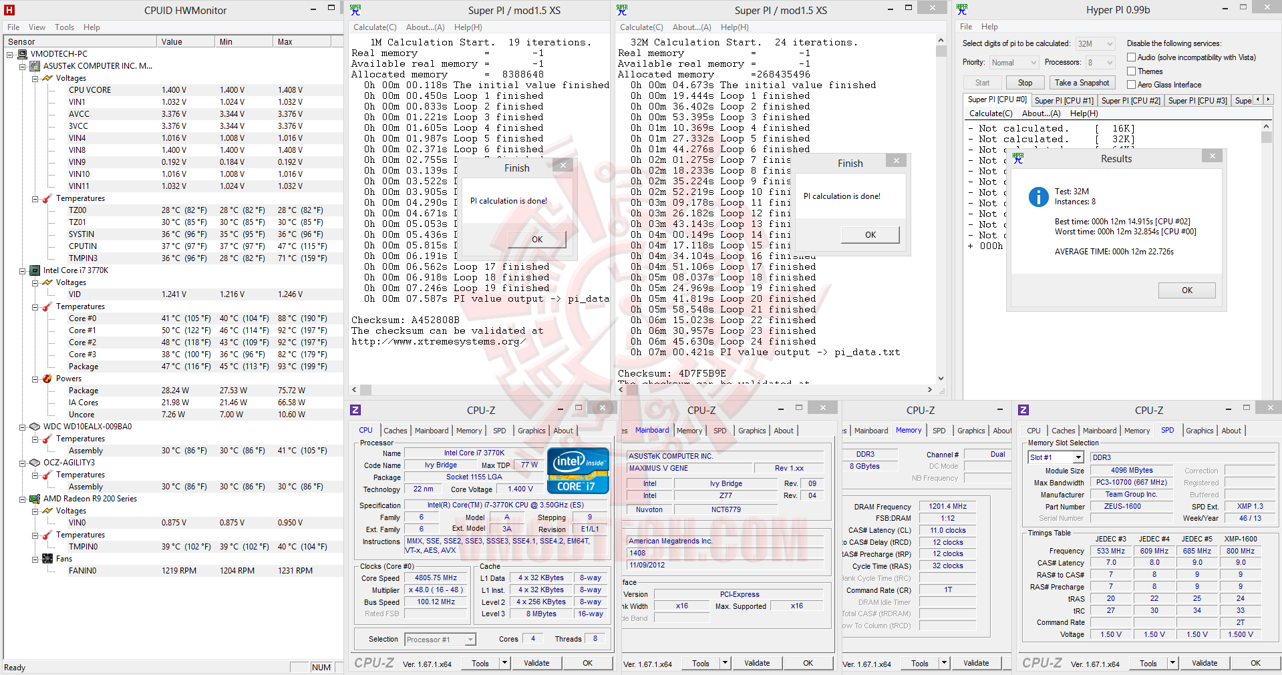Click the vertical scrollbar thumb in the 32M Super PI window
Viewport: 1282px width, 675px height.
(x=941, y=51)
